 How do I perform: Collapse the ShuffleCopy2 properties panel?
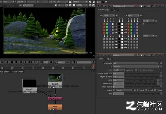(98, 6)
